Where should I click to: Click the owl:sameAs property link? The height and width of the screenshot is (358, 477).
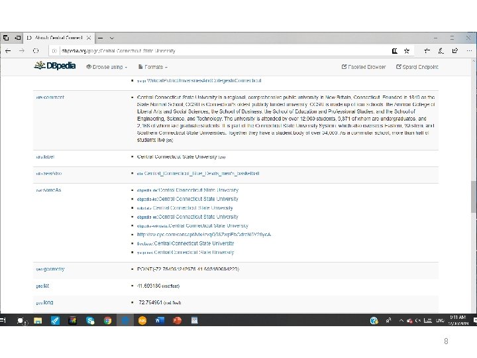(48, 190)
